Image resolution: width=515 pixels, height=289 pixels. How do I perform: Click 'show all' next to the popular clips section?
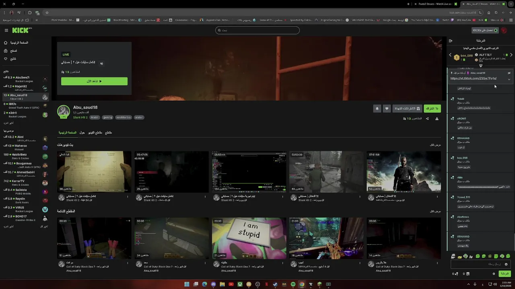tap(435, 211)
